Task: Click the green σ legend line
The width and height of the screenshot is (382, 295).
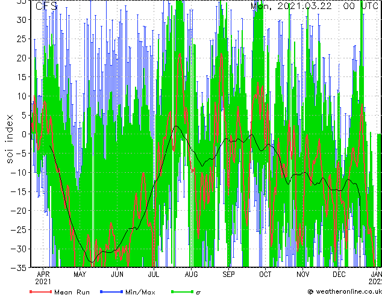Action: coord(182,291)
